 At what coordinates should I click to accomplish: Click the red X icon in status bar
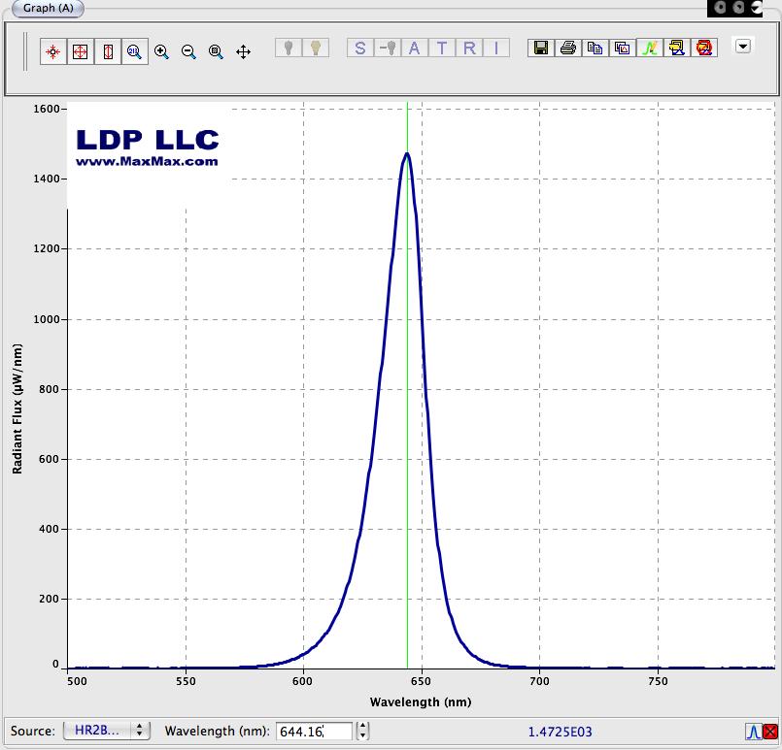point(770,732)
